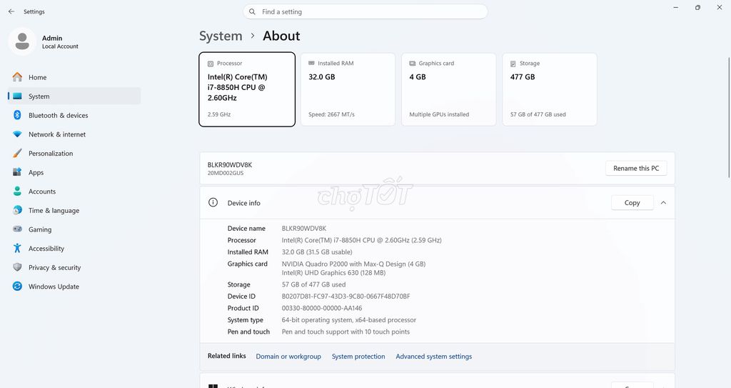Select the Processor info card
731x388 pixels.
pos(247,89)
